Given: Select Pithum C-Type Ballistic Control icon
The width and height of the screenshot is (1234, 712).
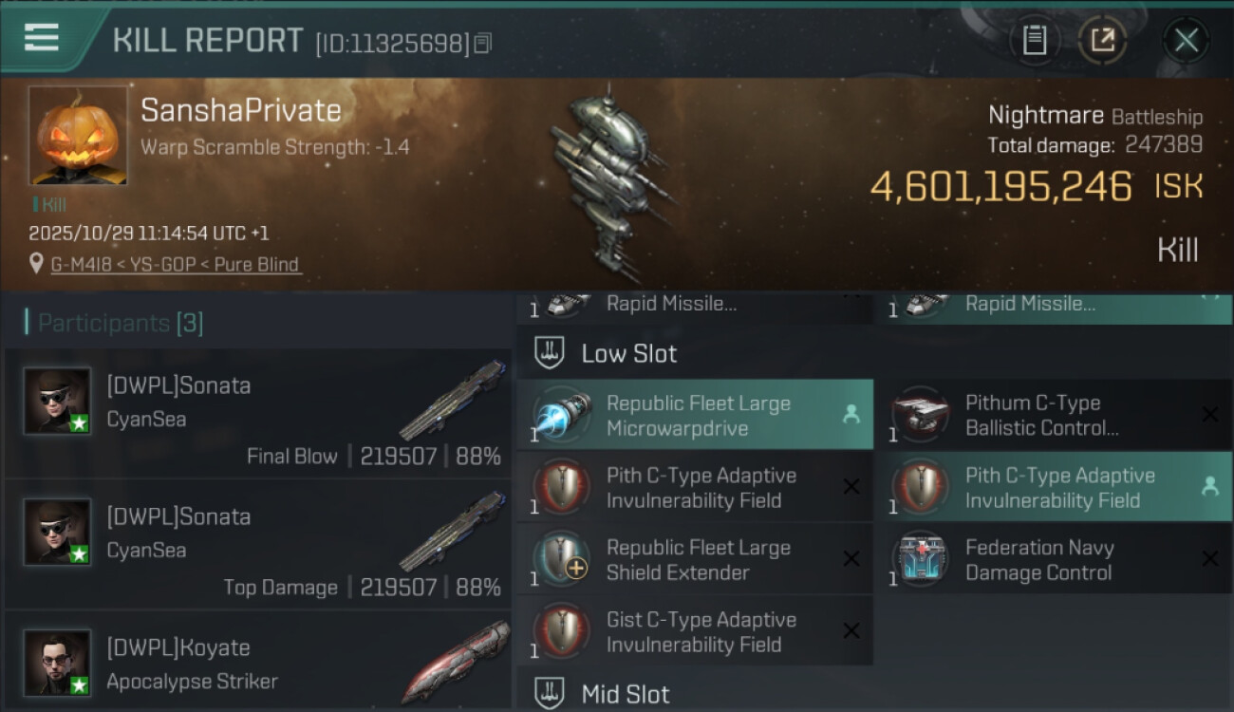Looking at the screenshot, I should click(920, 415).
